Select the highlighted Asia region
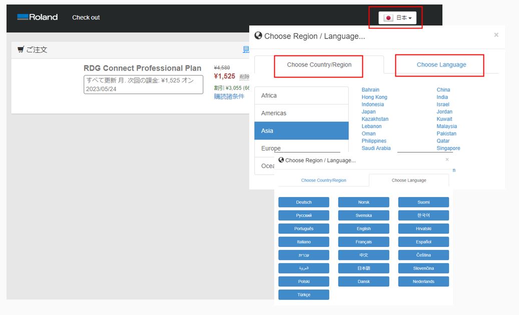The image size is (519, 315). 301,130
